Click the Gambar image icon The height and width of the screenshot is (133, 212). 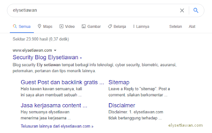coord(83,26)
